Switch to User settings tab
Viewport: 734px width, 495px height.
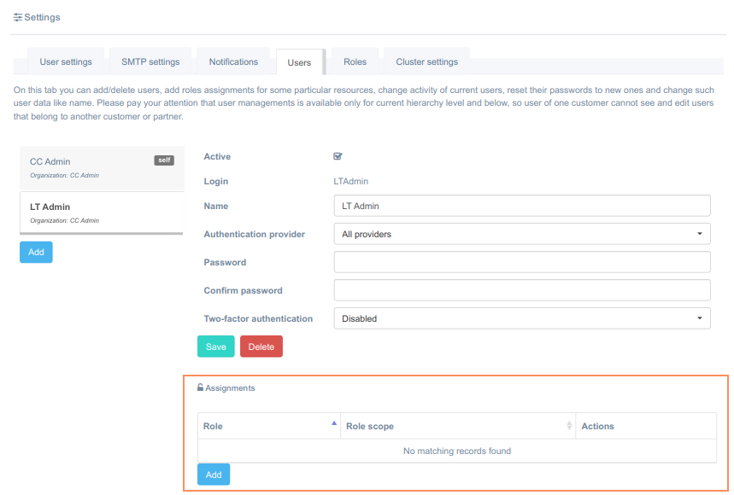66,61
